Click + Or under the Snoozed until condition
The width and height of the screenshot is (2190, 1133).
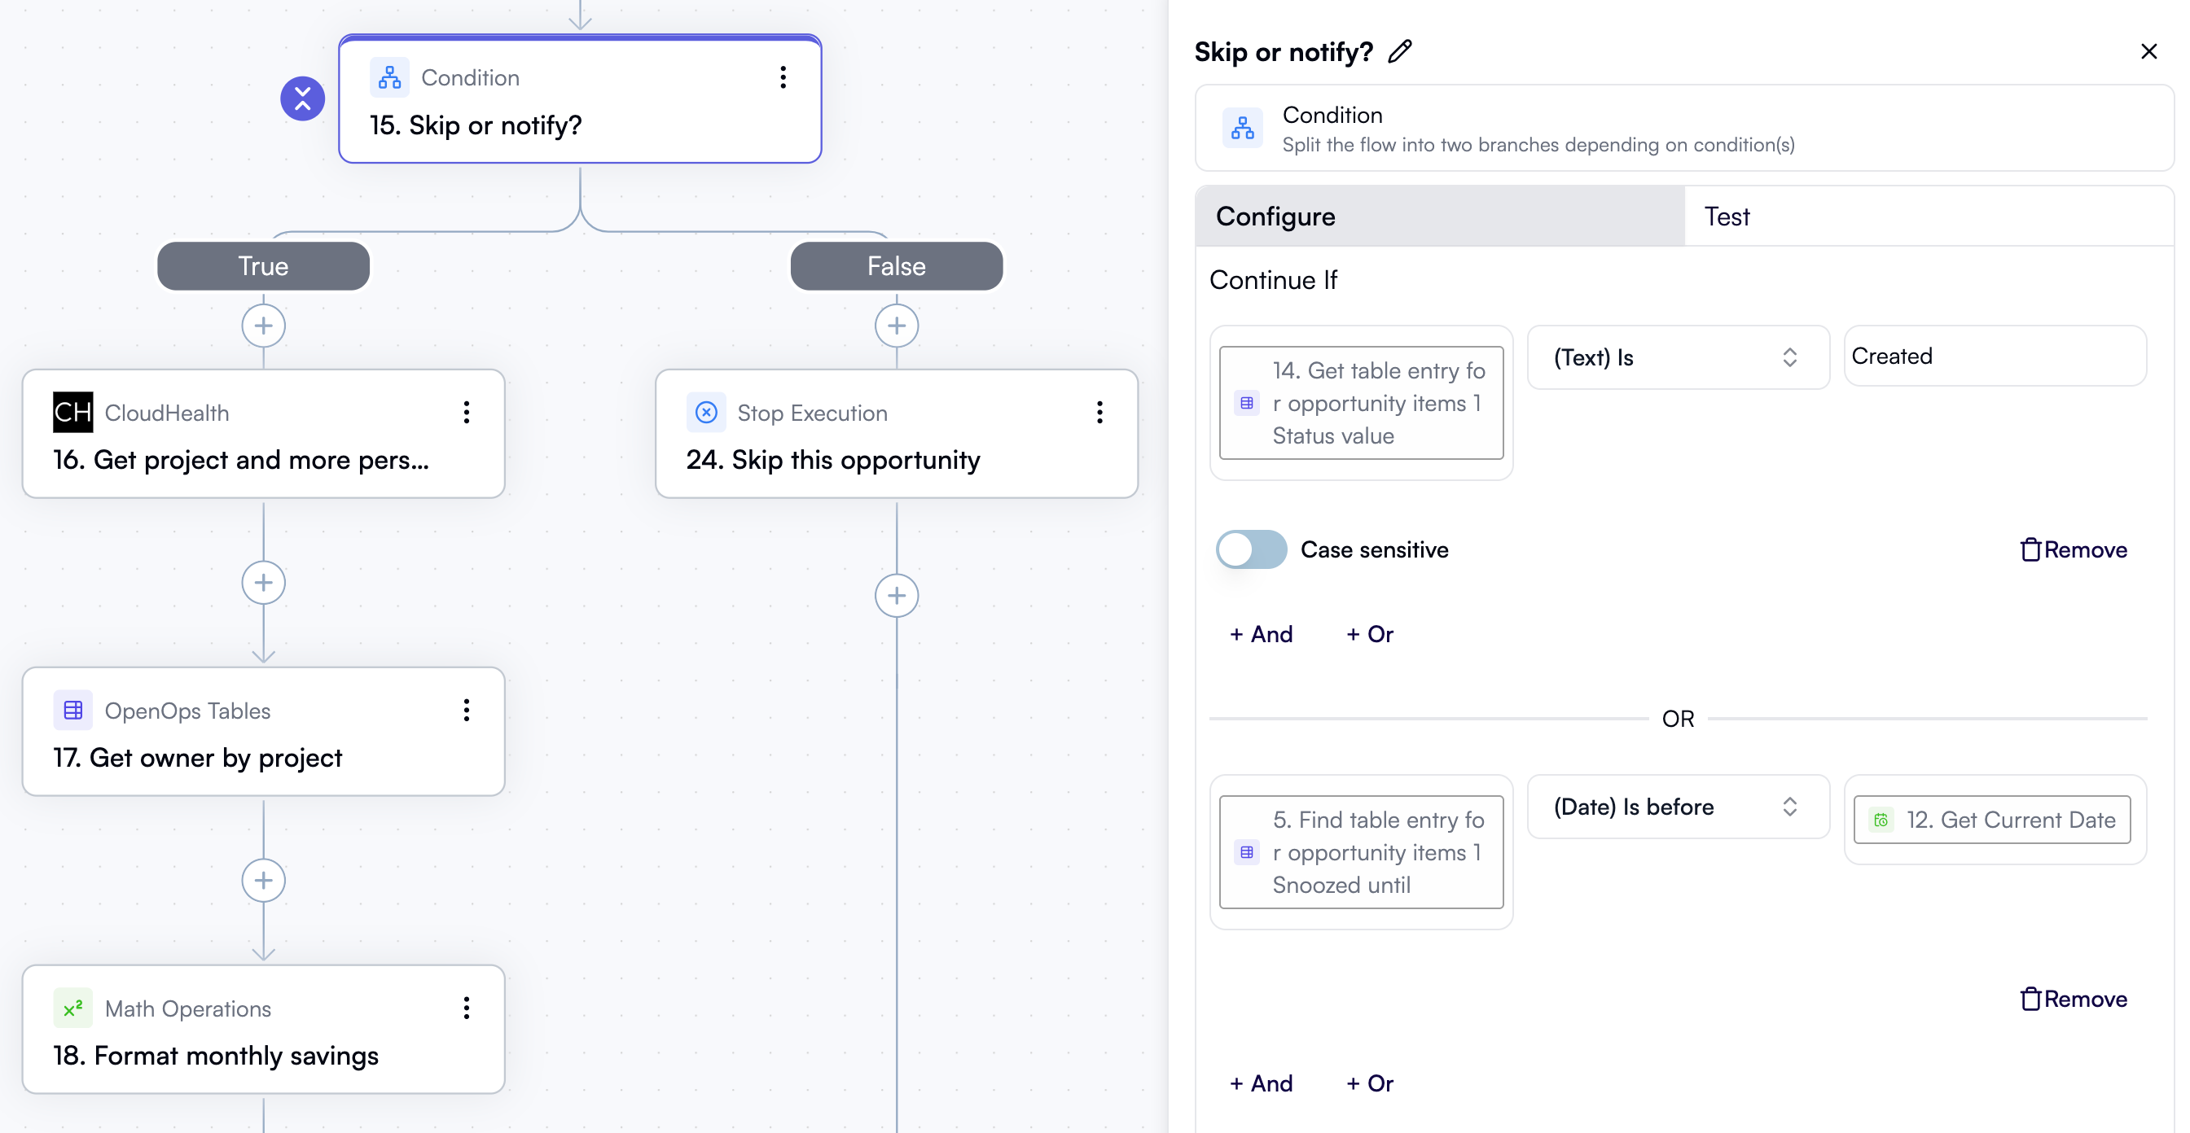1370,1083
